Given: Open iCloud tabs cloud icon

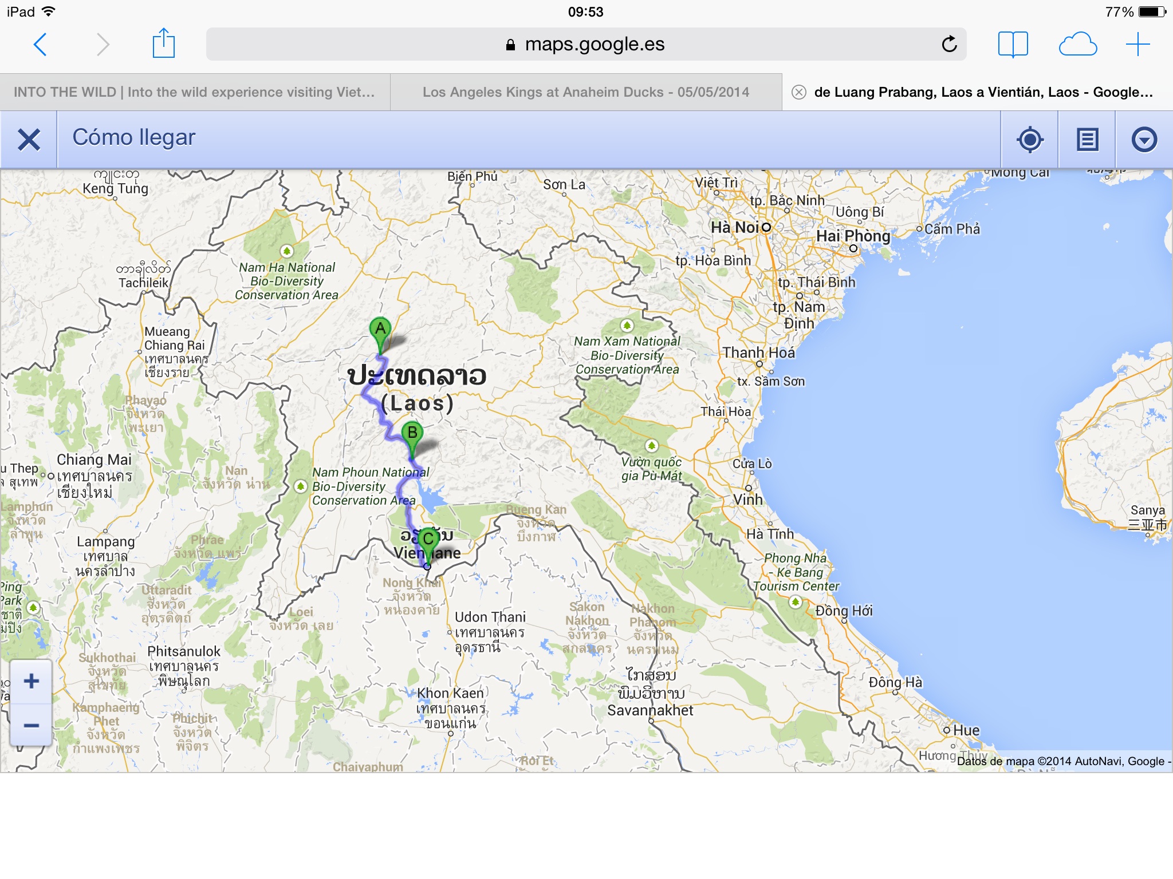Looking at the screenshot, I should [1077, 44].
